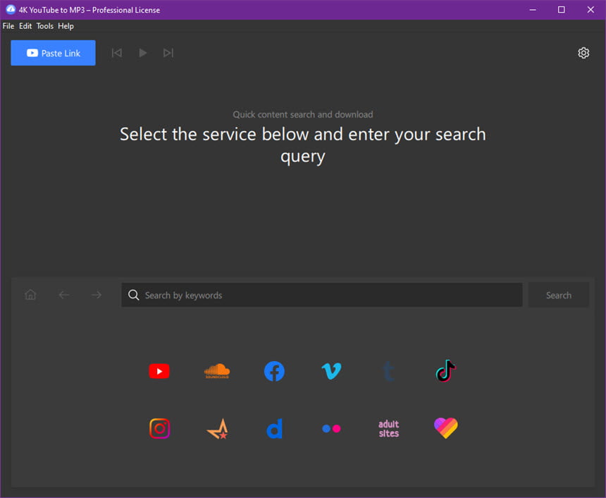The image size is (606, 498).
Task: Open the Tools menu
Action: tap(45, 26)
